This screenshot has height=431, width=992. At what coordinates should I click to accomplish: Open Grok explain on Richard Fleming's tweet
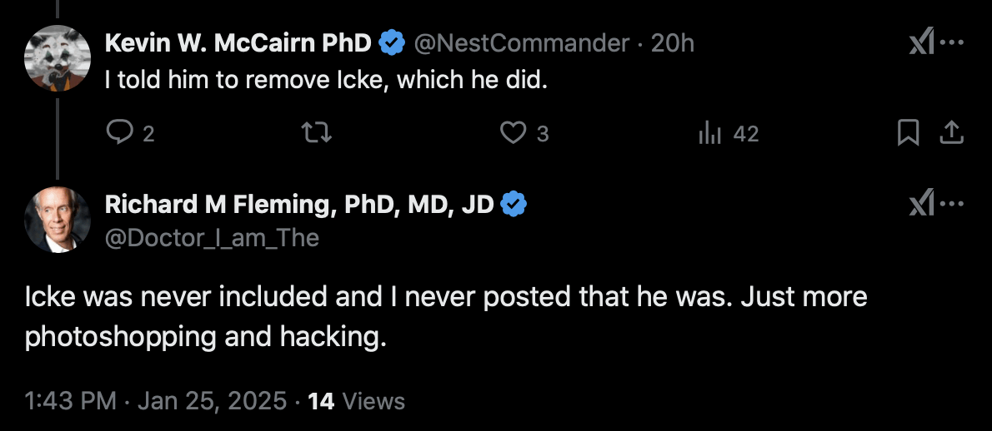click(921, 203)
